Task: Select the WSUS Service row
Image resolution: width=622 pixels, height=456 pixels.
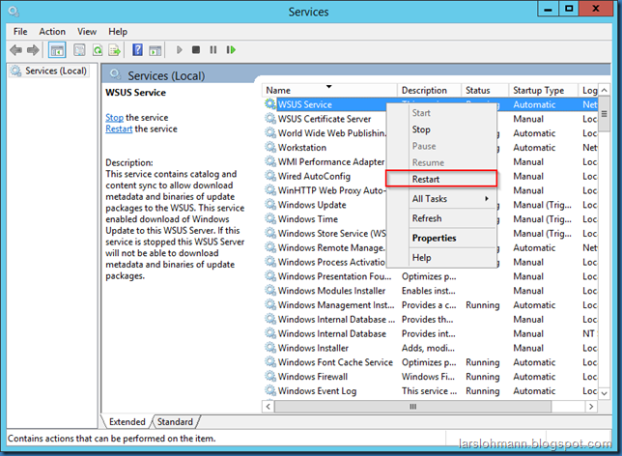Action: tap(431, 104)
